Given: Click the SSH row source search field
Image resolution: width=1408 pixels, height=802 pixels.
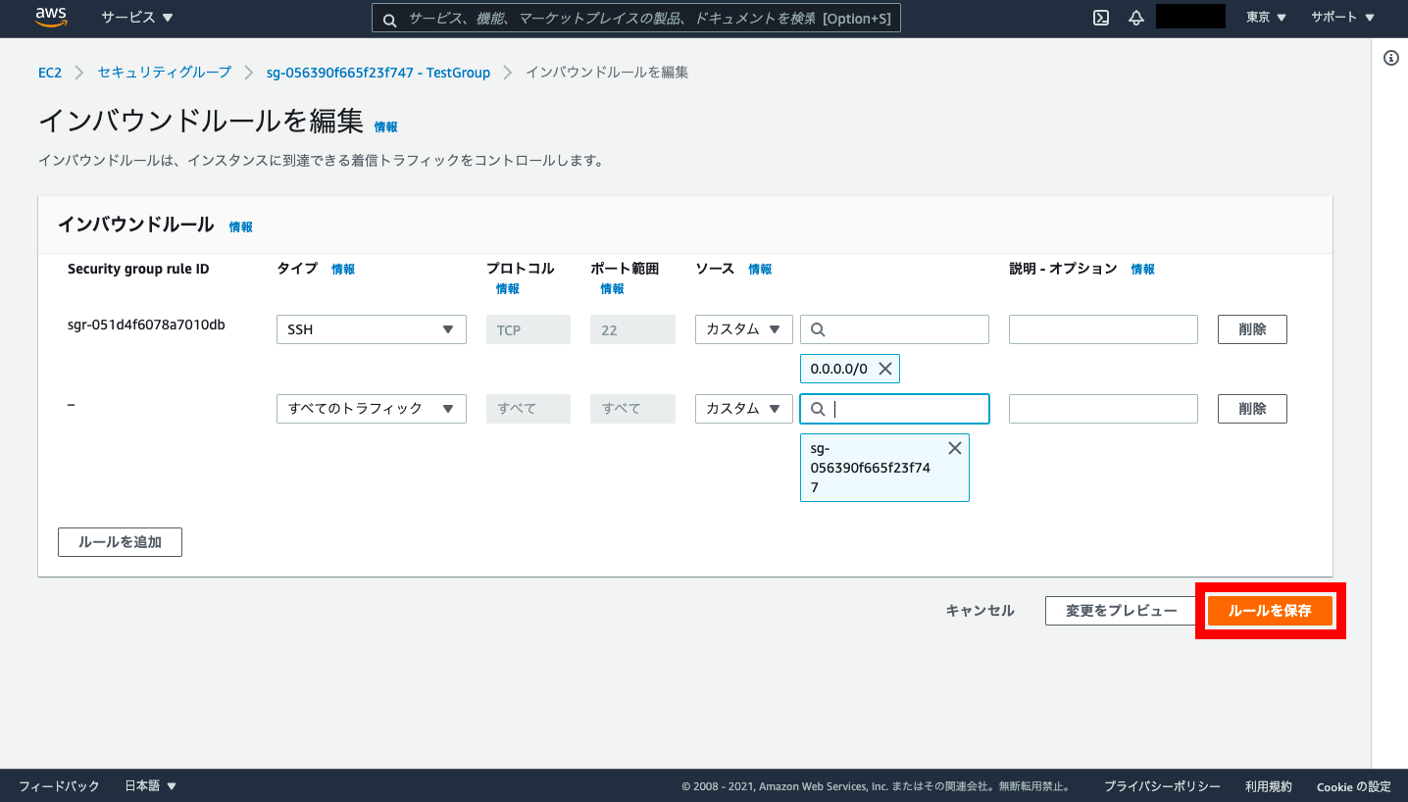Looking at the screenshot, I should click(x=895, y=329).
